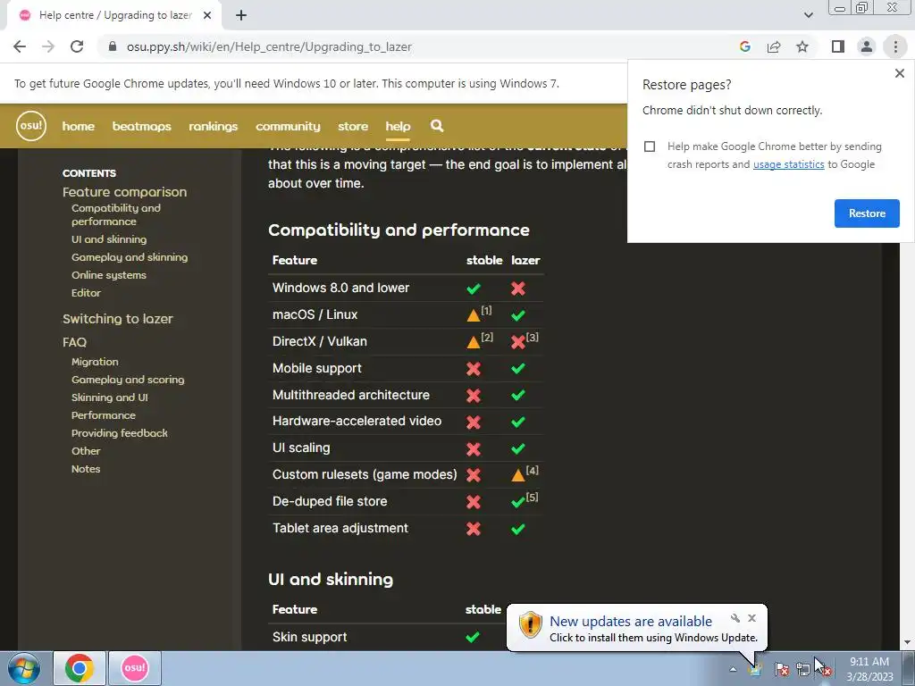Open a new tab with plus icon
Screen dimensions: 915x686
pyautogui.click(x=241, y=15)
